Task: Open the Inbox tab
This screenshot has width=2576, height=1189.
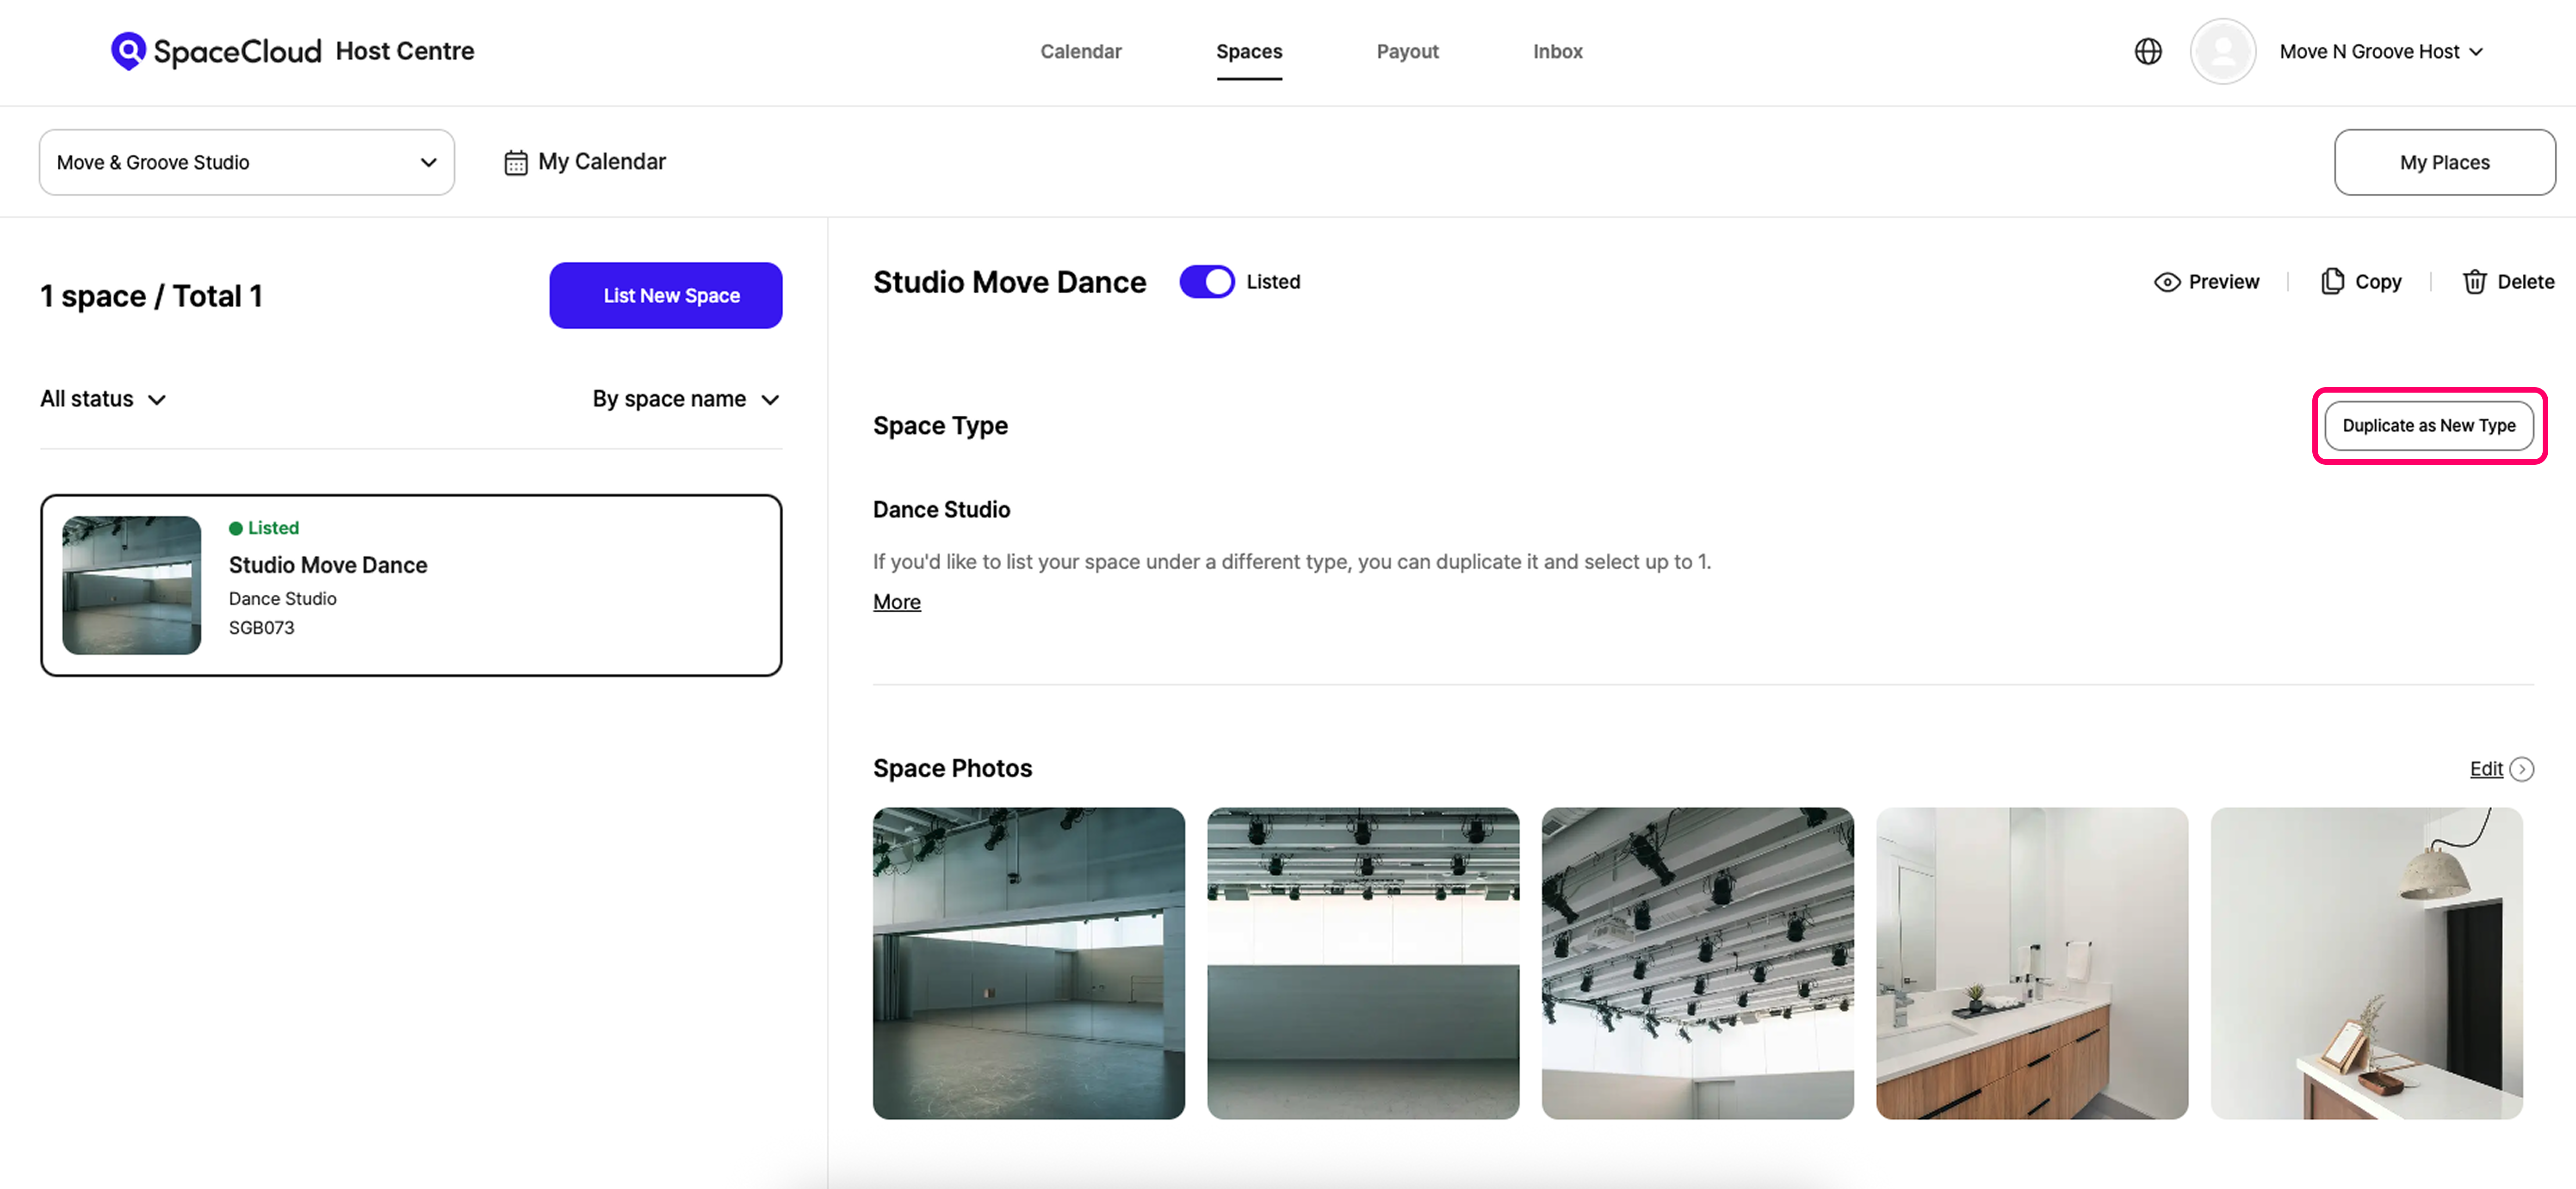Action: point(1557,51)
